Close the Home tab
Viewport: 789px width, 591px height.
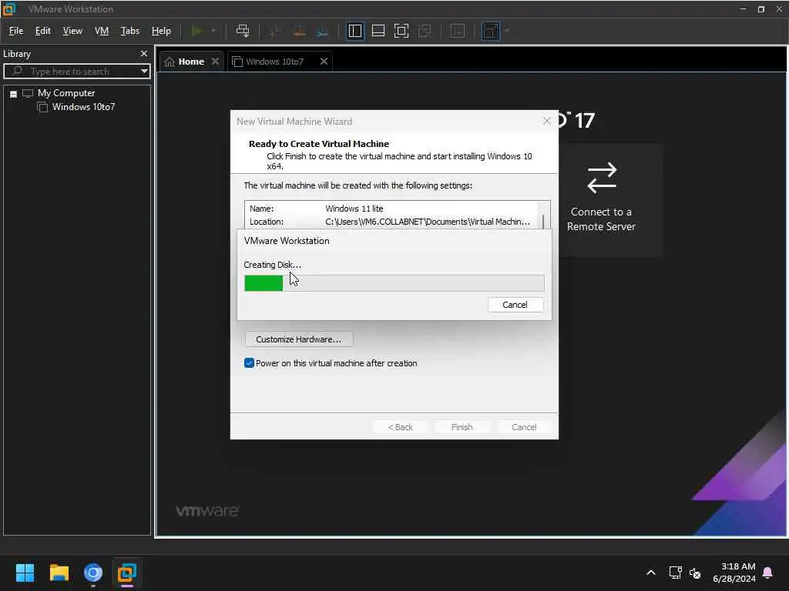pos(216,62)
